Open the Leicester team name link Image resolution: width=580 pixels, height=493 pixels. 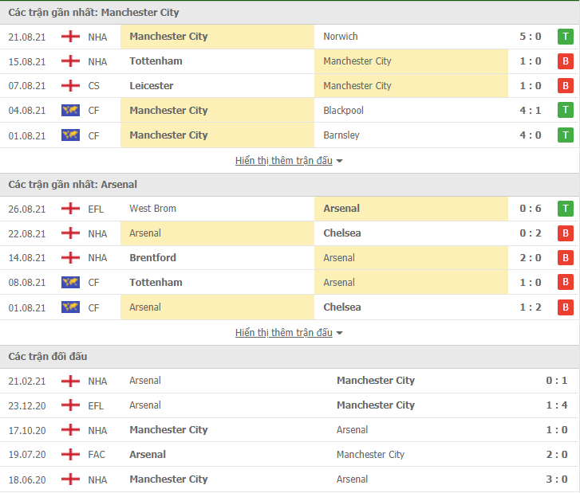pos(152,86)
